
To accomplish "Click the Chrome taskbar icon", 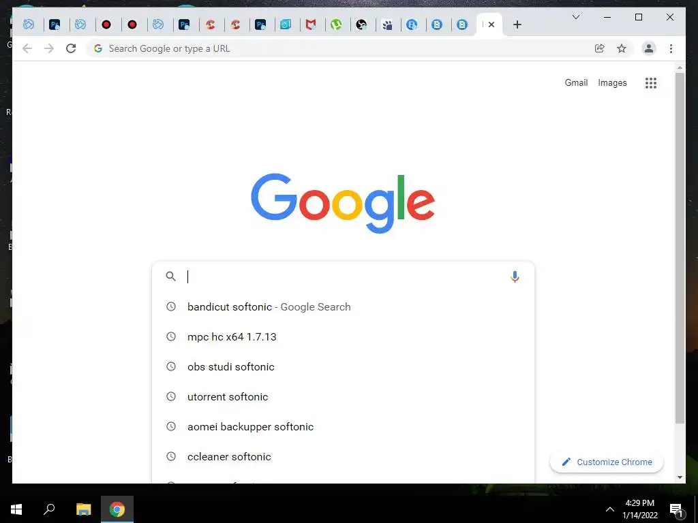I will [117, 509].
